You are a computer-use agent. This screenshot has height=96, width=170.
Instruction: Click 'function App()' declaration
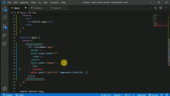click(x=29, y=38)
